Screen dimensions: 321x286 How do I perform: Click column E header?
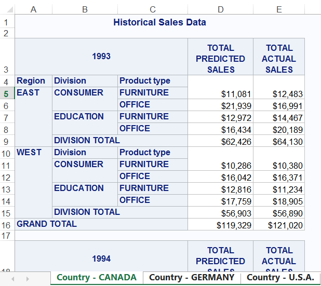click(278, 9)
